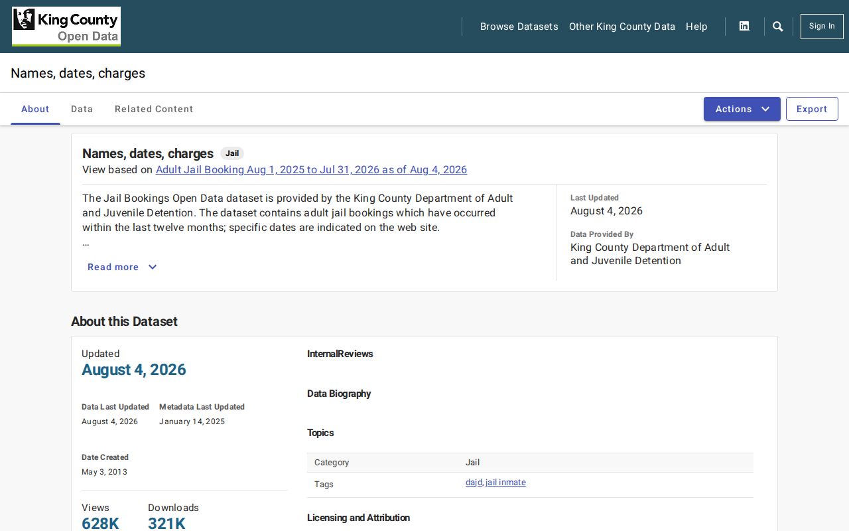
Task: Expand the Actions dropdown menu
Action: pyautogui.click(x=742, y=109)
